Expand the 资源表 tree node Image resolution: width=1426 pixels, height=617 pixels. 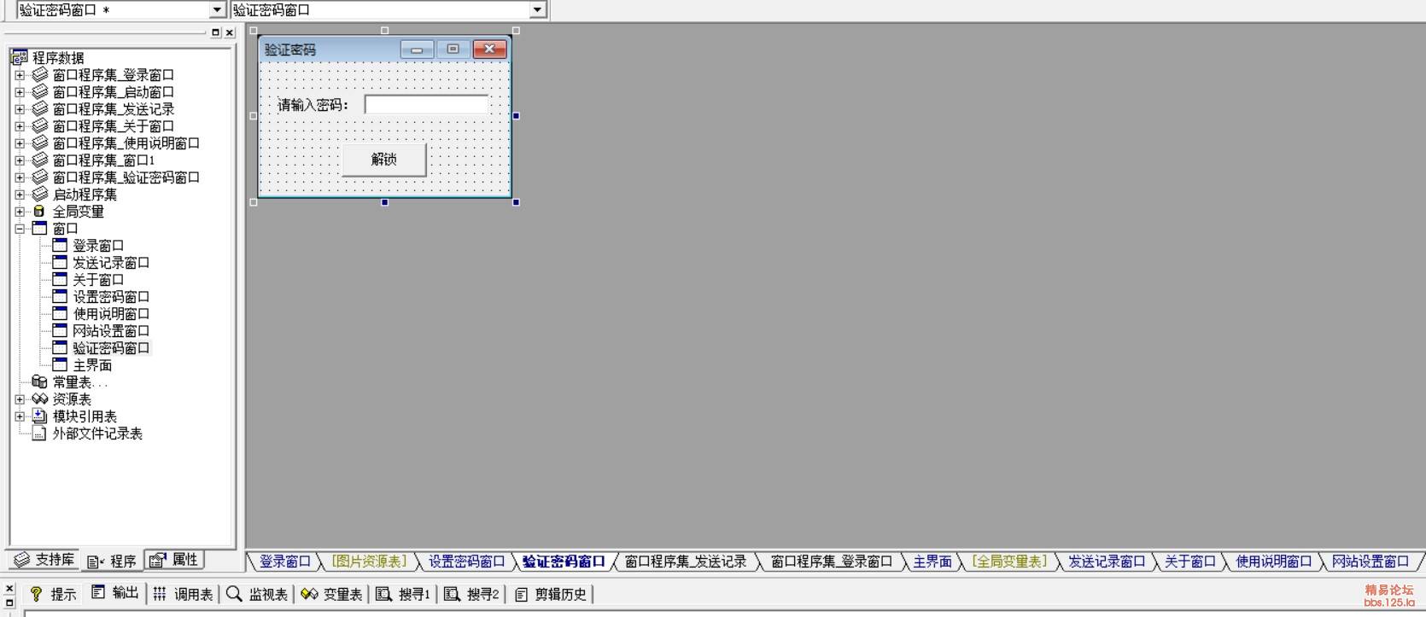tap(20, 399)
